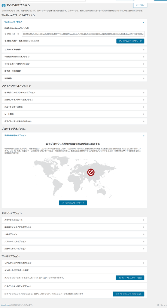Click the スキャンオプション heading

[x=12, y=213]
